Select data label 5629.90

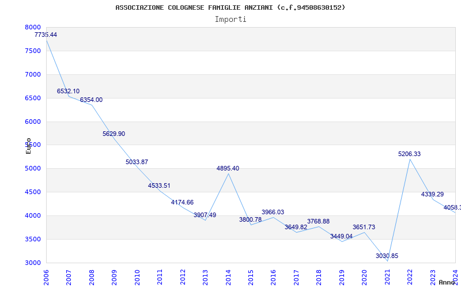pyautogui.click(x=114, y=134)
